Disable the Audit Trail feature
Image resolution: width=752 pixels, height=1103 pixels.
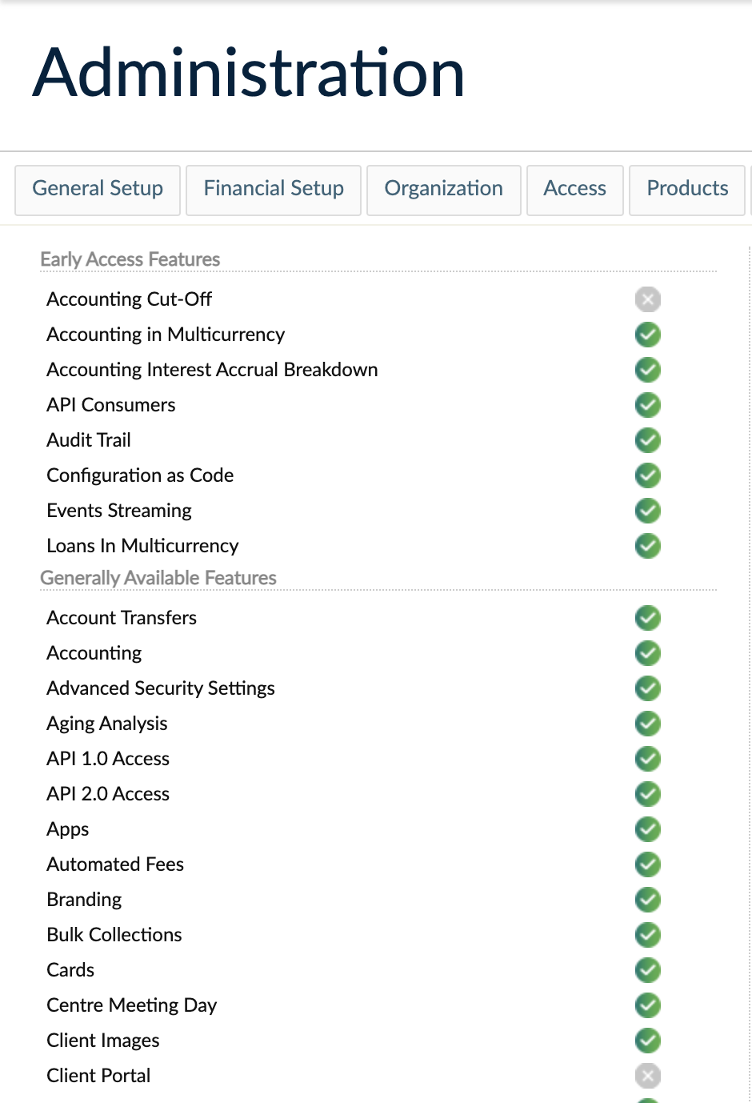[x=647, y=440]
